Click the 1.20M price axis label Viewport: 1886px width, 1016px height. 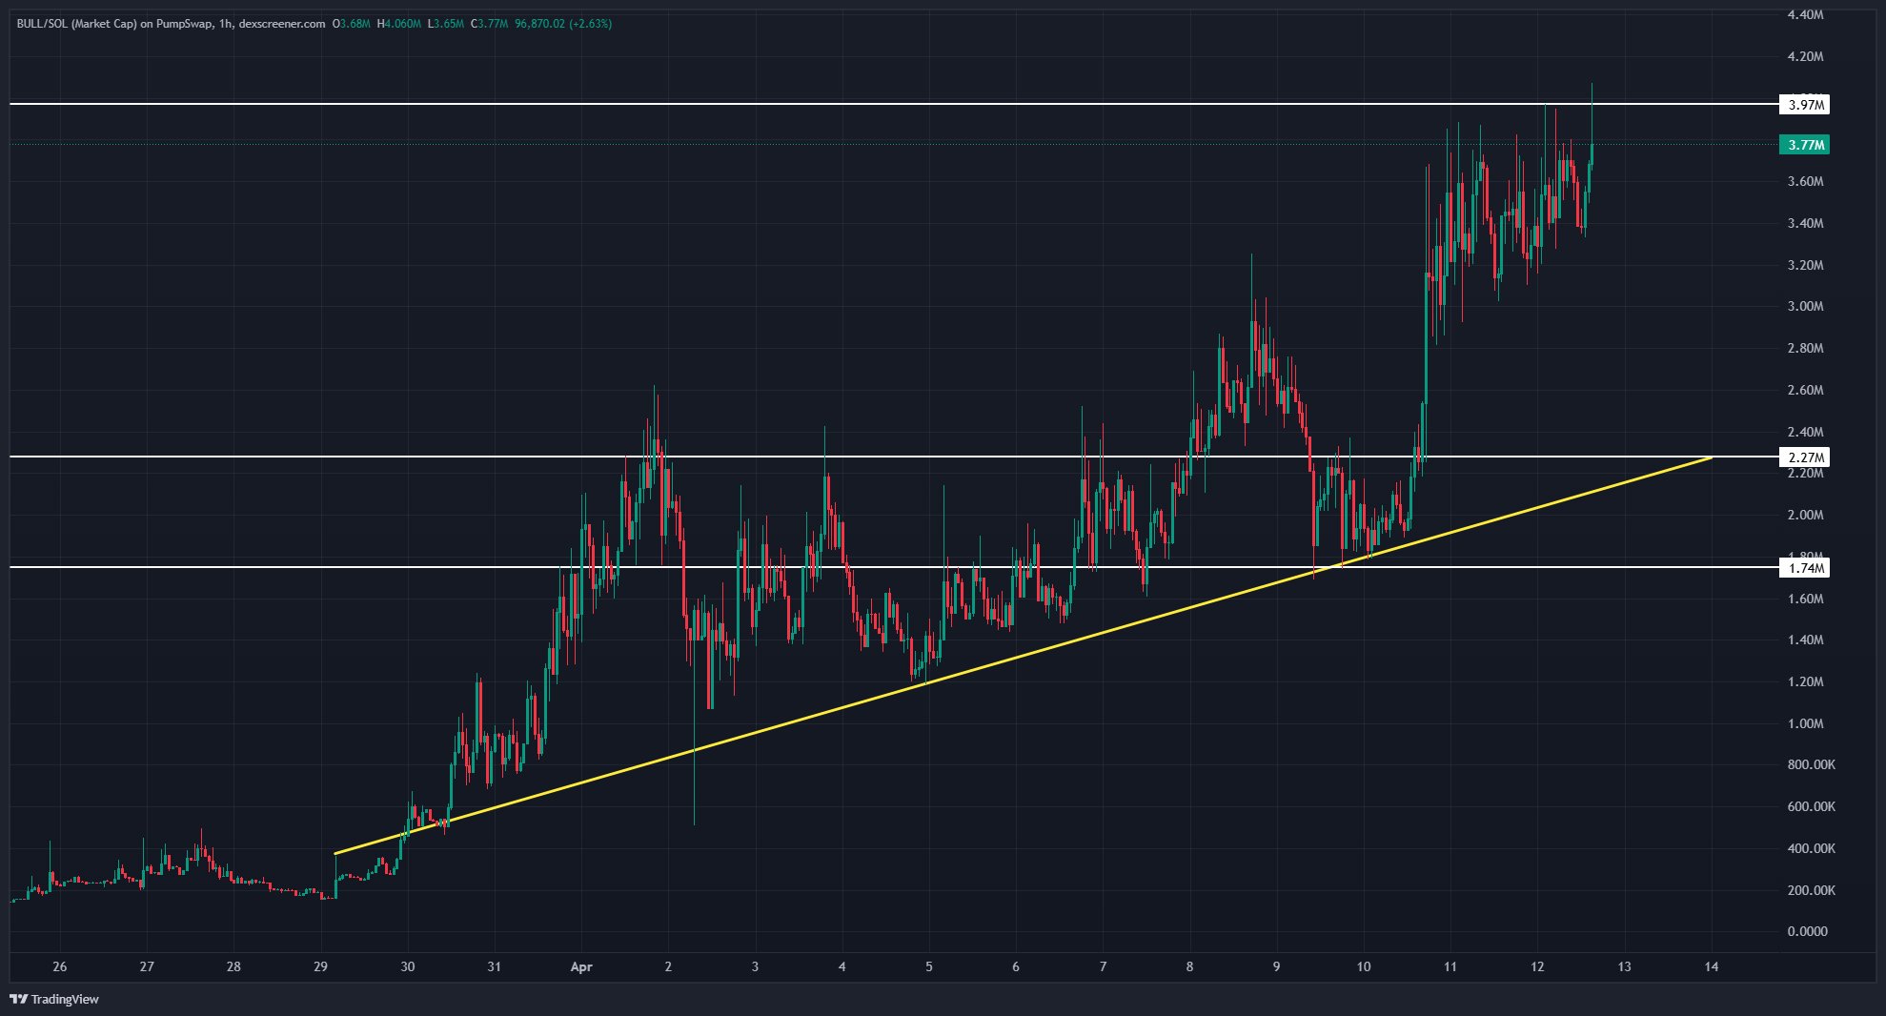(x=1805, y=681)
